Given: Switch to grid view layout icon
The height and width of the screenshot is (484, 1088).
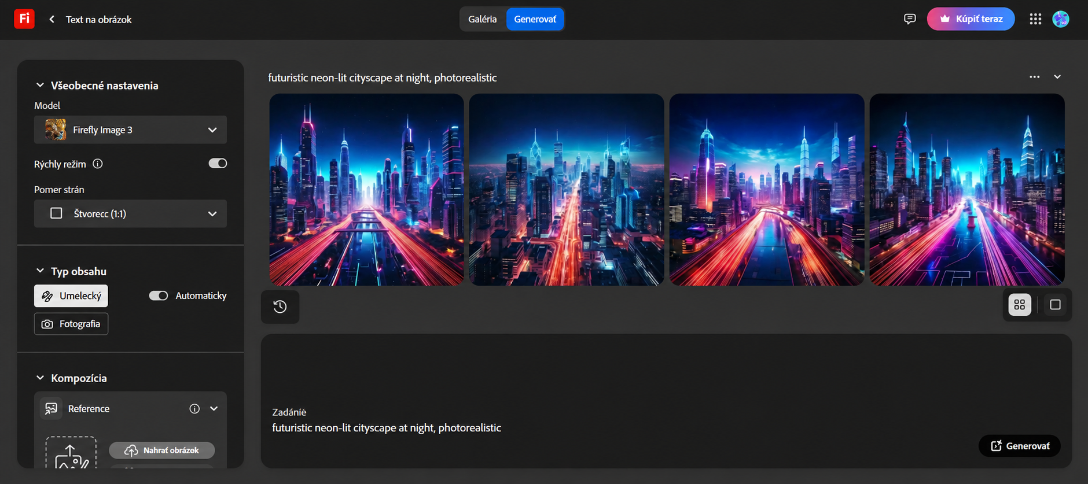Looking at the screenshot, I should click(1020, 305).
